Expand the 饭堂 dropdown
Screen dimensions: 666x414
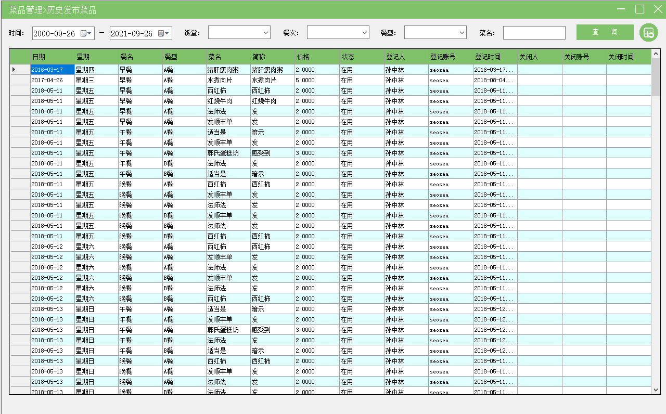pyautogui.click(x=265, y=33)
